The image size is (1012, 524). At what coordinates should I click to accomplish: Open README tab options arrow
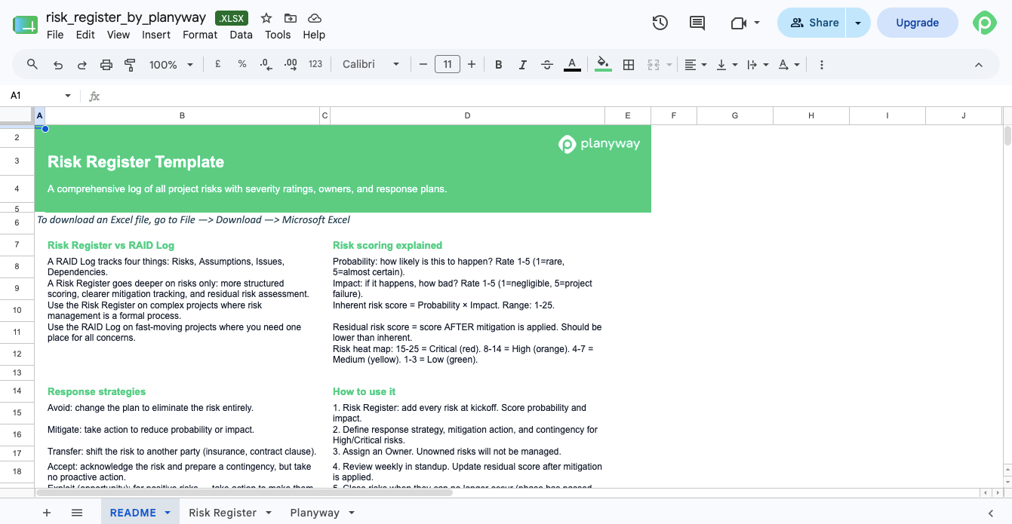tap(168, 513)
